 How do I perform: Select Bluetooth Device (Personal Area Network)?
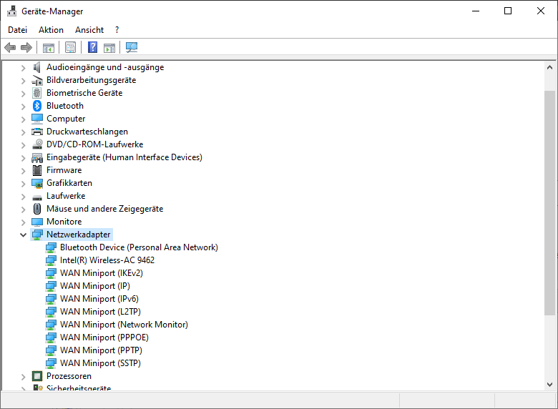point(139,247)
